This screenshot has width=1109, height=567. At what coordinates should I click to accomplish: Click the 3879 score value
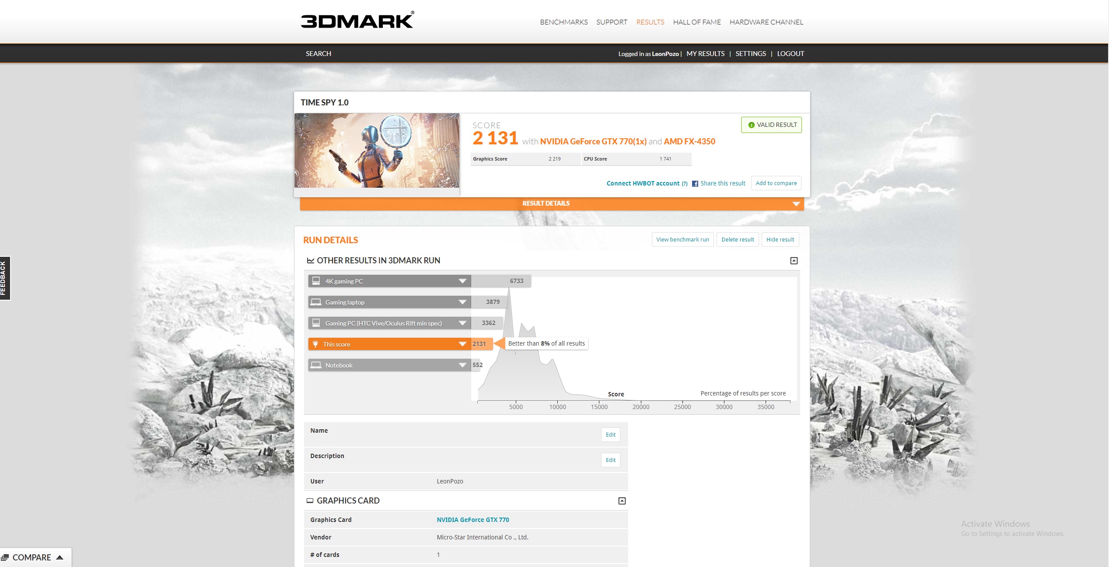(x=493, y=302)
